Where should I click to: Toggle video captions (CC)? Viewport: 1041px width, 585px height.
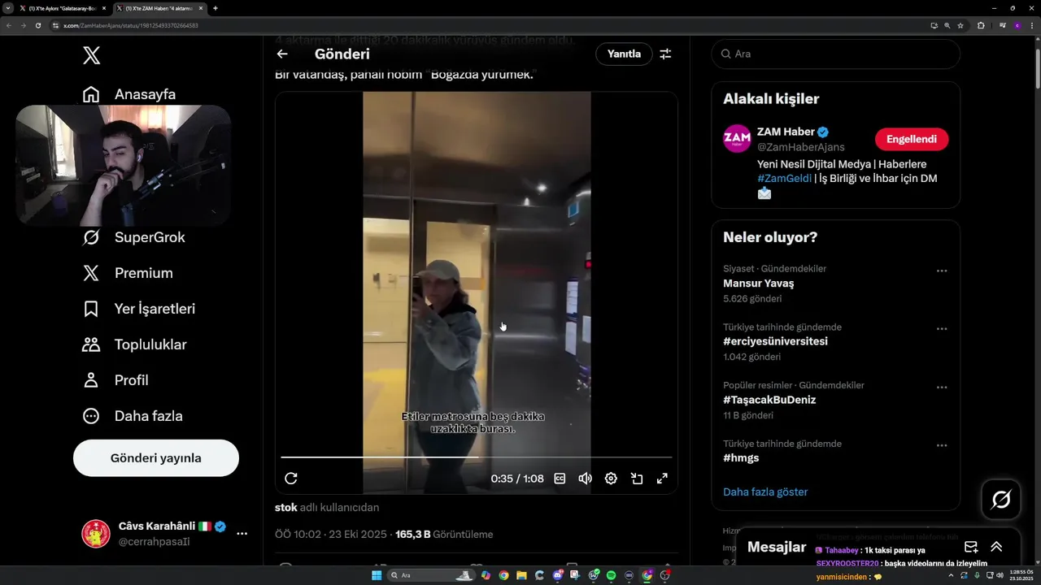560,479
